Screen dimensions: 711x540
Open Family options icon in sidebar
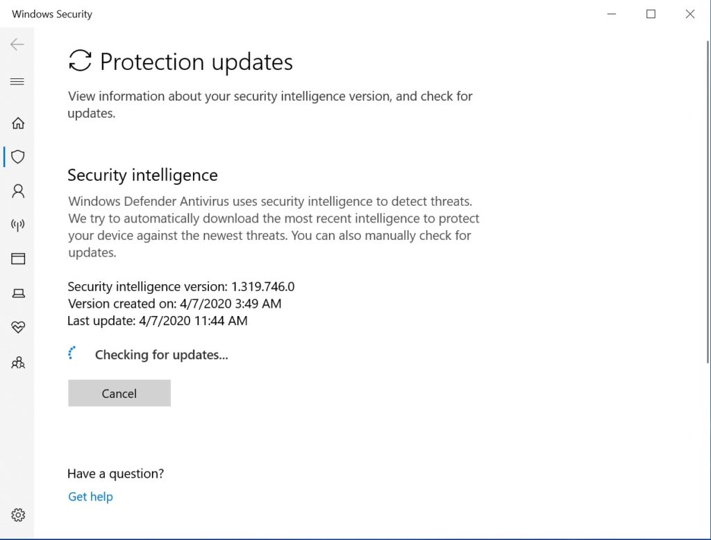[x=18, y=363]
